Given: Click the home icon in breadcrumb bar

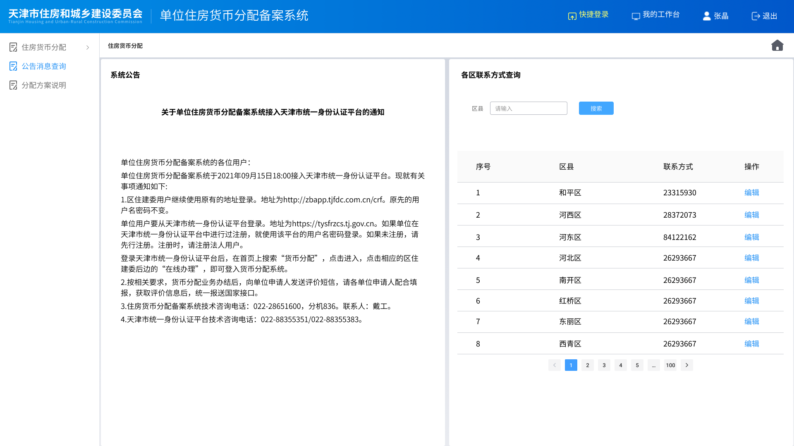Looking at the screenshot, I should coord(777,45).
